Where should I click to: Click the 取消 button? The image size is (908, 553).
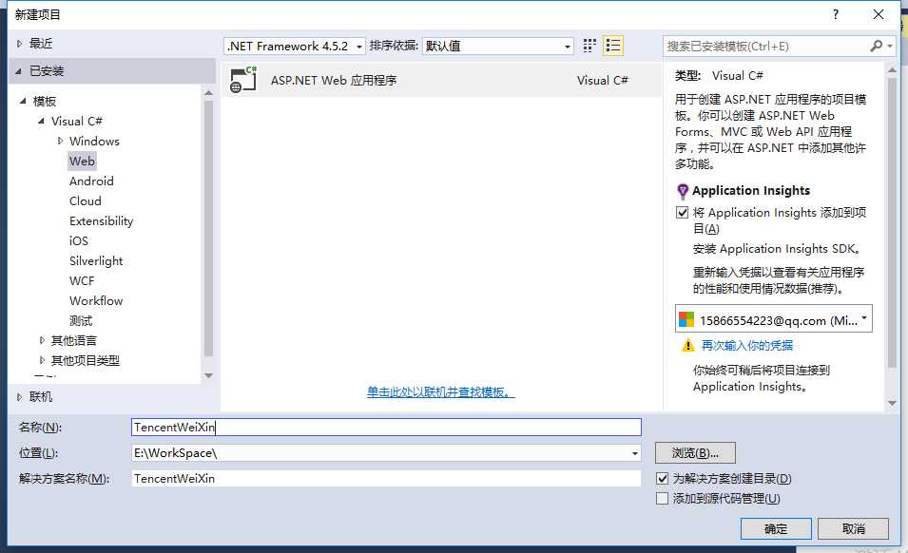tap(853, 528)
